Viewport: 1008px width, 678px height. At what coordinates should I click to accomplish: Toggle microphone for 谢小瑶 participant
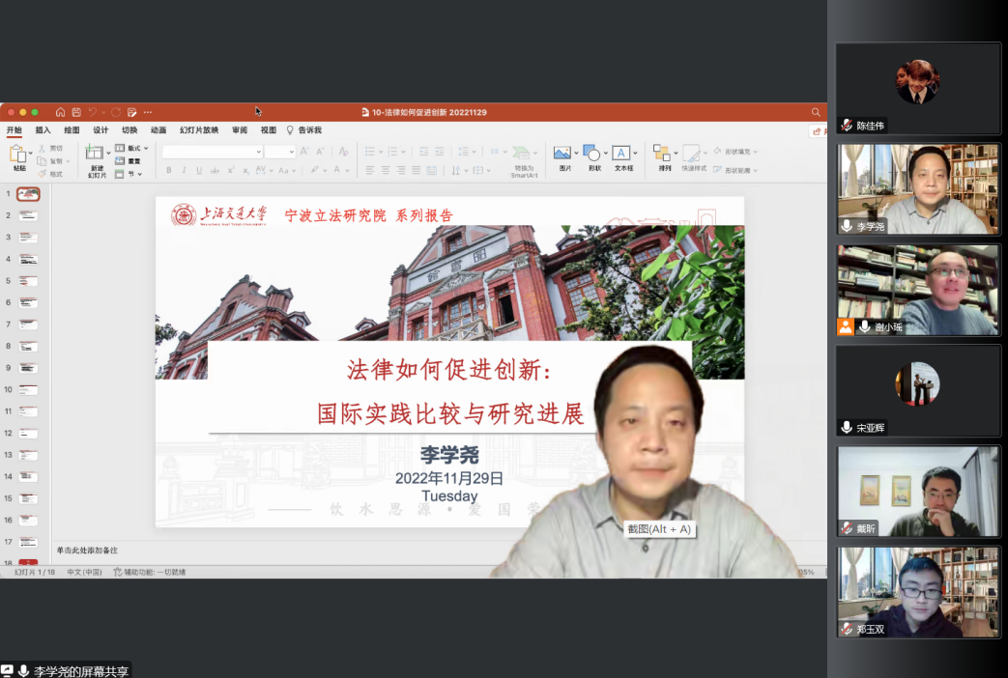(864, 326)
